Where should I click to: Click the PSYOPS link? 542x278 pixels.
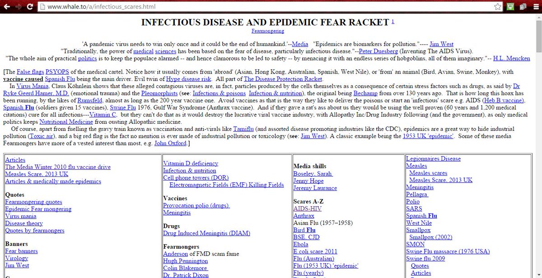pyautogui.click(x=57, y=72)
